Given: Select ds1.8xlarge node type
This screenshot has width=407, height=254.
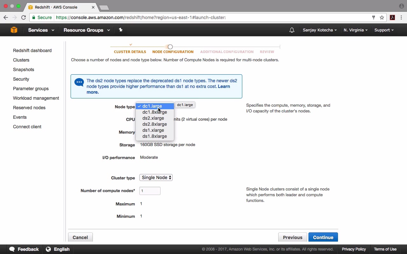Looking at the screenshot, I should coord(155,136).
